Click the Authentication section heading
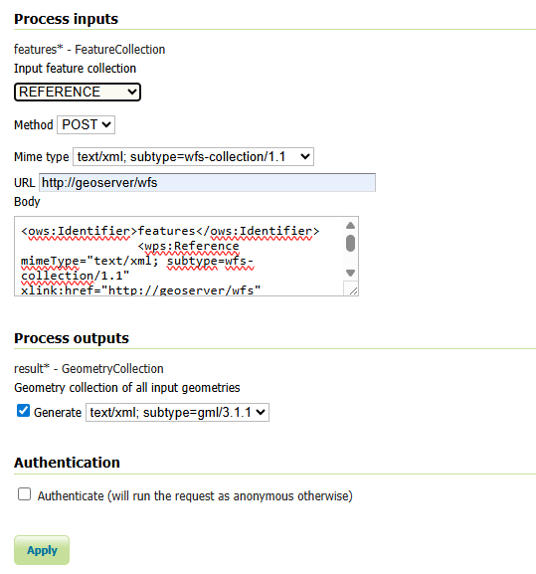The image size is (536, 574). click(x=67, y=463)
